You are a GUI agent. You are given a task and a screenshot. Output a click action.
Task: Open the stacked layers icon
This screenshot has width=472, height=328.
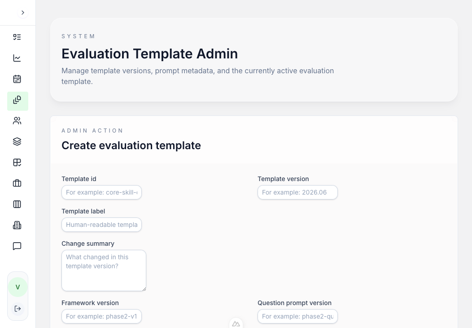pyautogui.click(x=17, y=142)
